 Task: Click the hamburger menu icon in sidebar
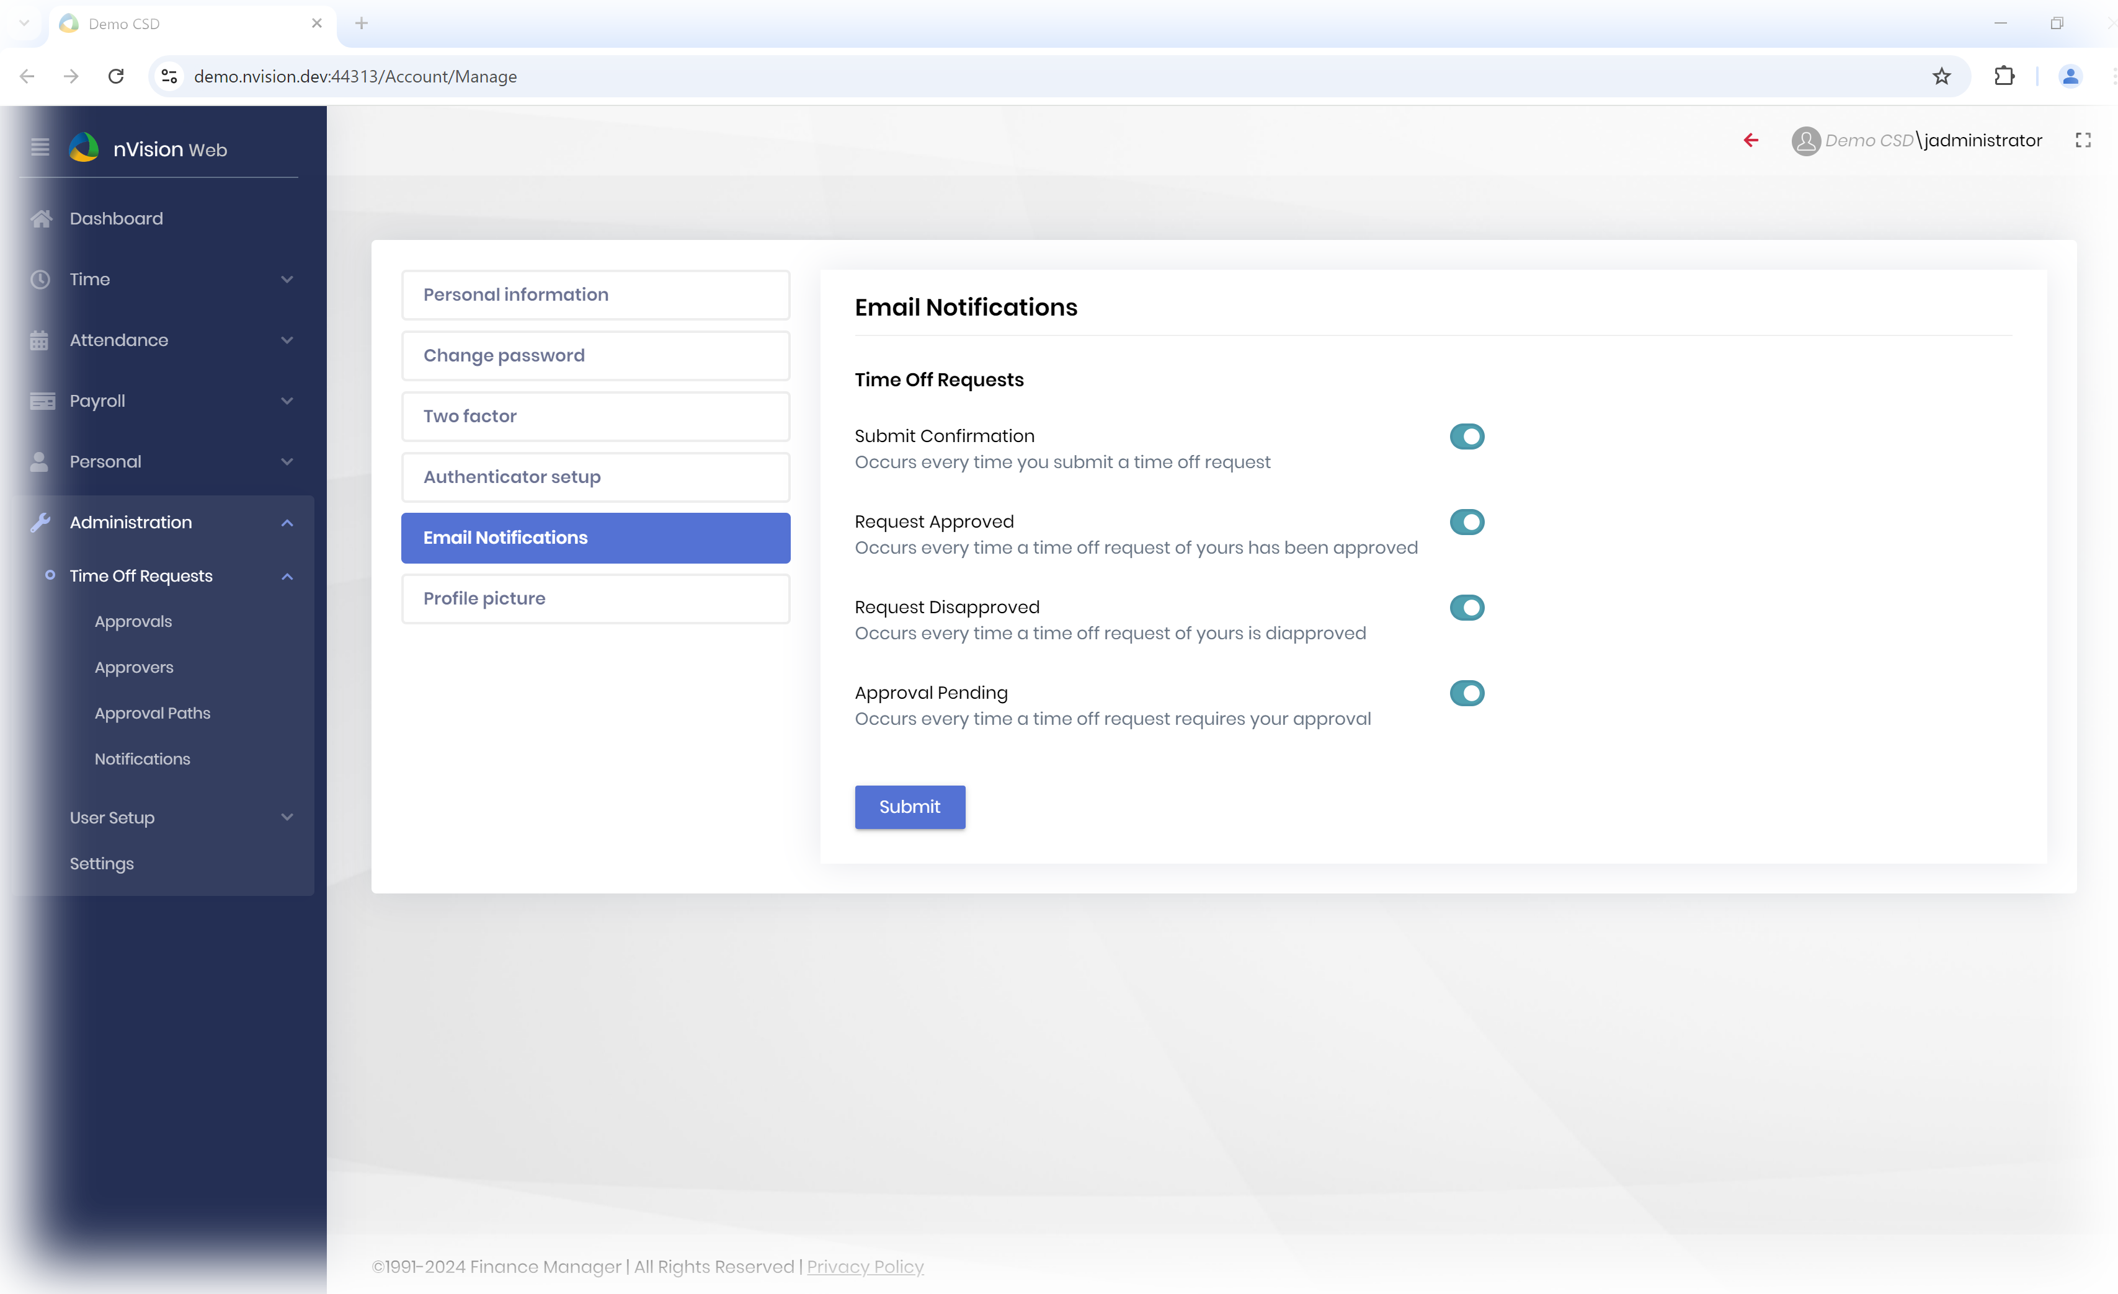40,148
